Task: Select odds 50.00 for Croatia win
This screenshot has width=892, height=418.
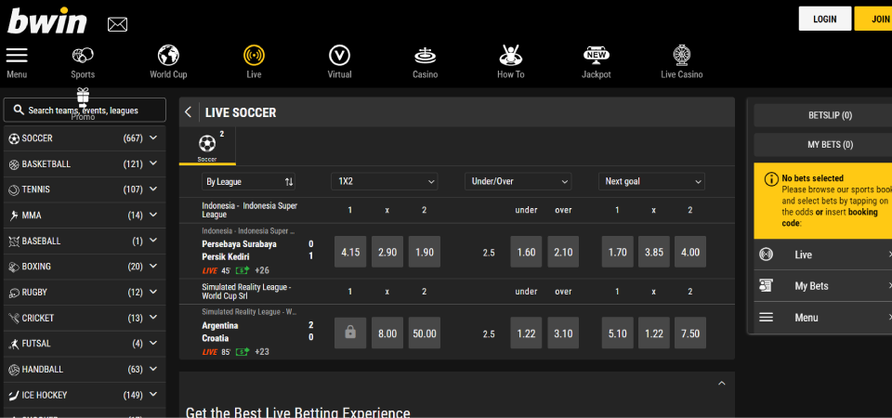Action: tap(425, 333)
